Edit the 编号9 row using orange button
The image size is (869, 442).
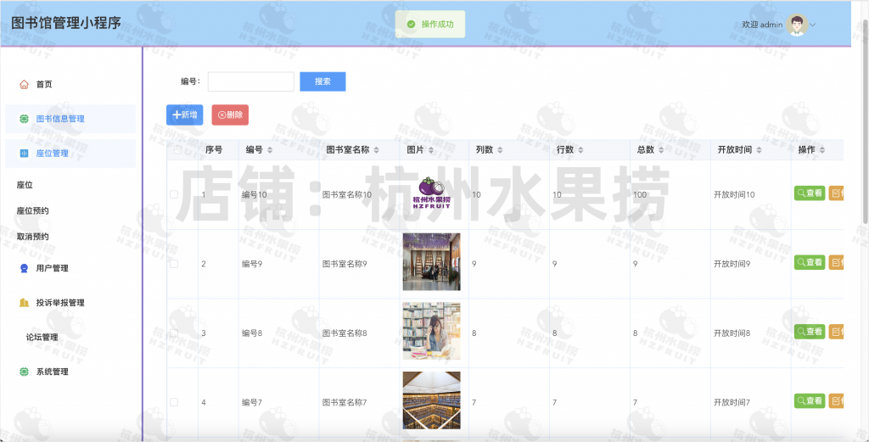point(836,262)
